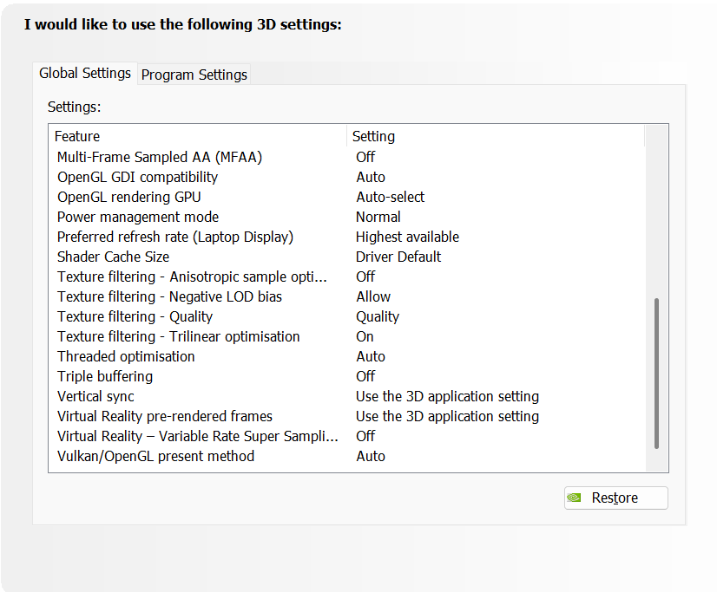Open Triple buffering Off value dropdown
The image size is (717, 592).
click(365, 376)
